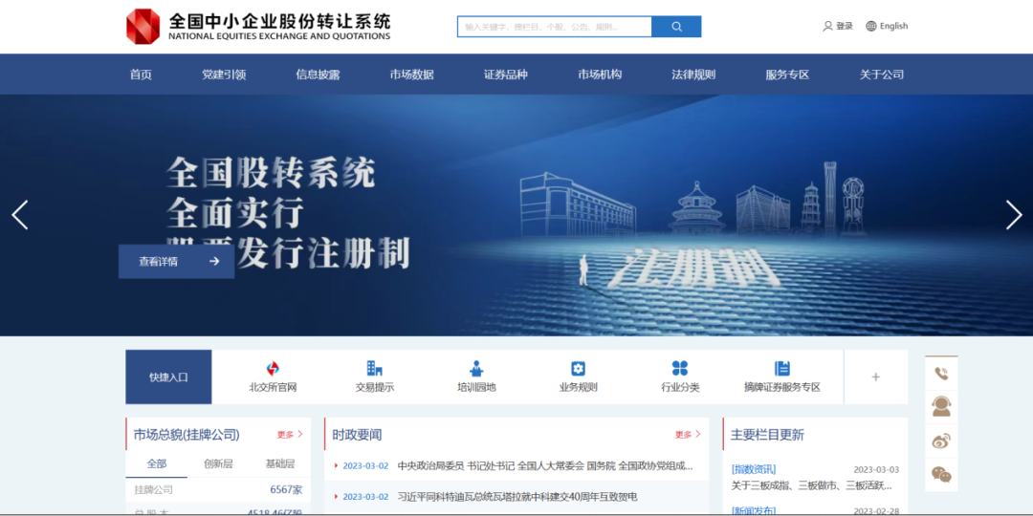Open 交易提示 quick entry icon

(x=375, y=369)
